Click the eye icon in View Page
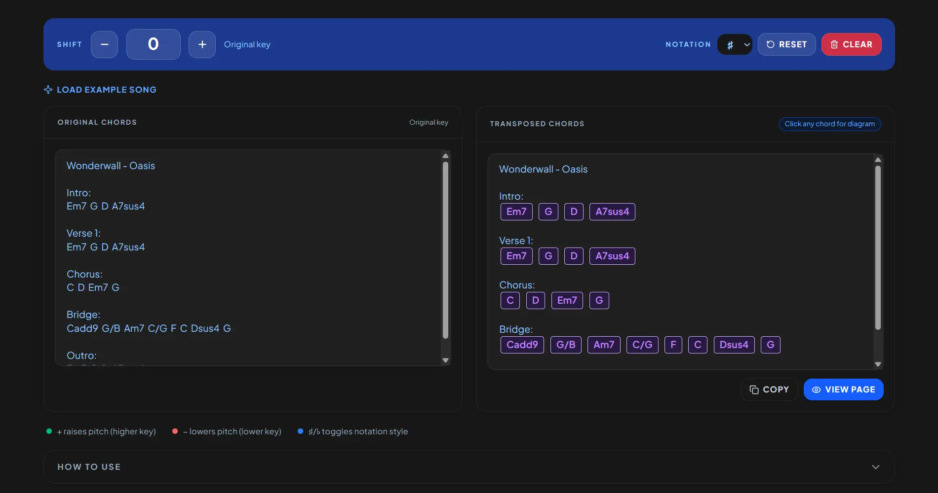Image resolution: width=938 pixels, height=493 pixels. tap(817, 389)
